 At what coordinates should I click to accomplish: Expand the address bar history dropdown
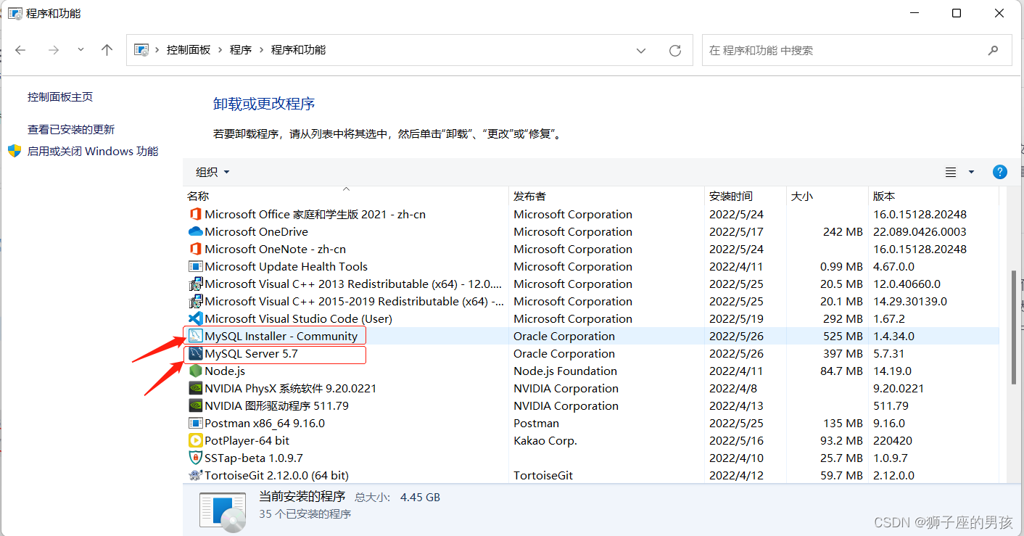[x=641, y=51]
